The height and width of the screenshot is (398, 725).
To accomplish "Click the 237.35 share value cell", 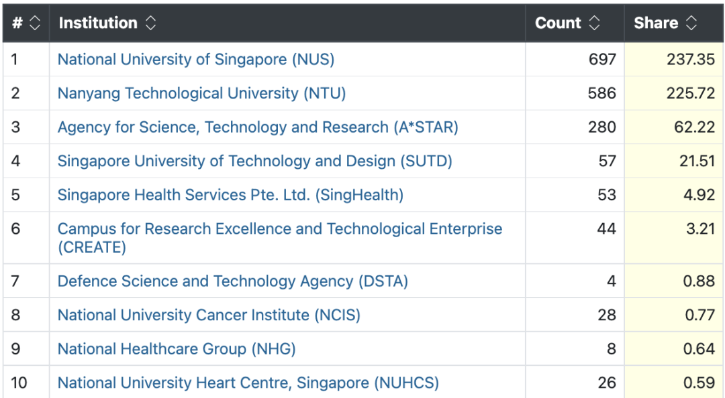I will pyautogui.click(x=690, y=60).
